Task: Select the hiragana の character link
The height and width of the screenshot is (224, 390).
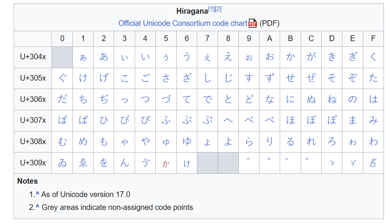Action: [352, 100]
